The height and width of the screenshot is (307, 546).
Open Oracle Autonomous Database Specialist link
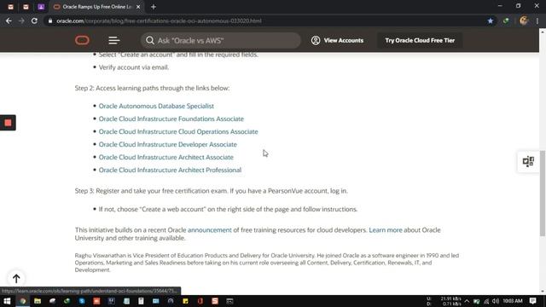(x=156, y=106)
